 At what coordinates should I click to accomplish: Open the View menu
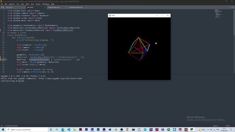click(x=22, y=4)
